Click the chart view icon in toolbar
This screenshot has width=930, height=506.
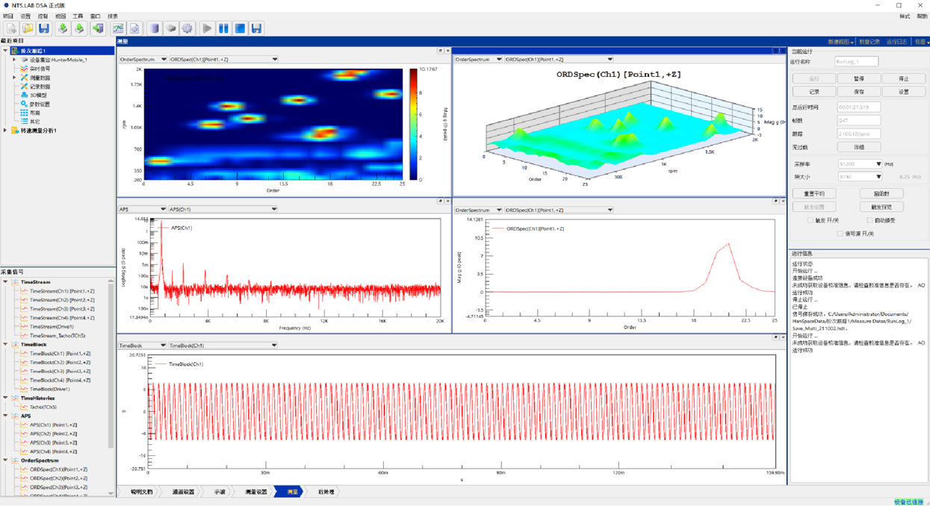point(118,28)
